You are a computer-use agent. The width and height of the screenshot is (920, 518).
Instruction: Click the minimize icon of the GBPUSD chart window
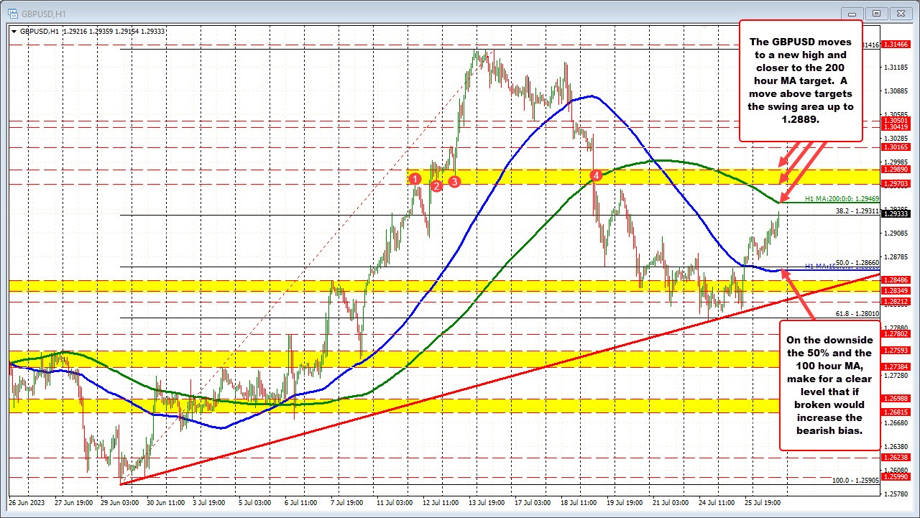pyautogui.click(x=851, y=13)
